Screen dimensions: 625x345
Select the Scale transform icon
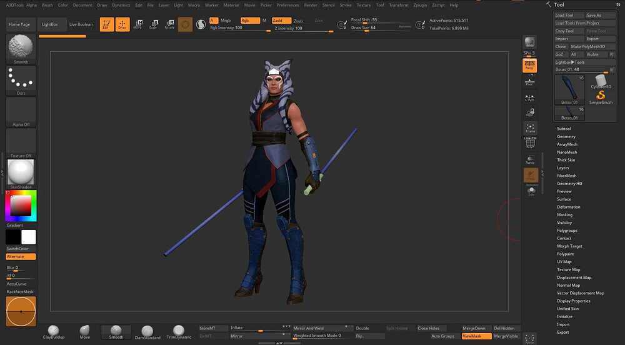click(154, 25)
